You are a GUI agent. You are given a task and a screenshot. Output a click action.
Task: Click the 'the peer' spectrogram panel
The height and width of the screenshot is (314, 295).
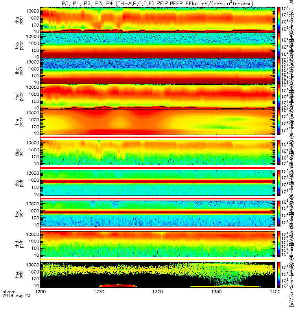click(x=158, y=122)
